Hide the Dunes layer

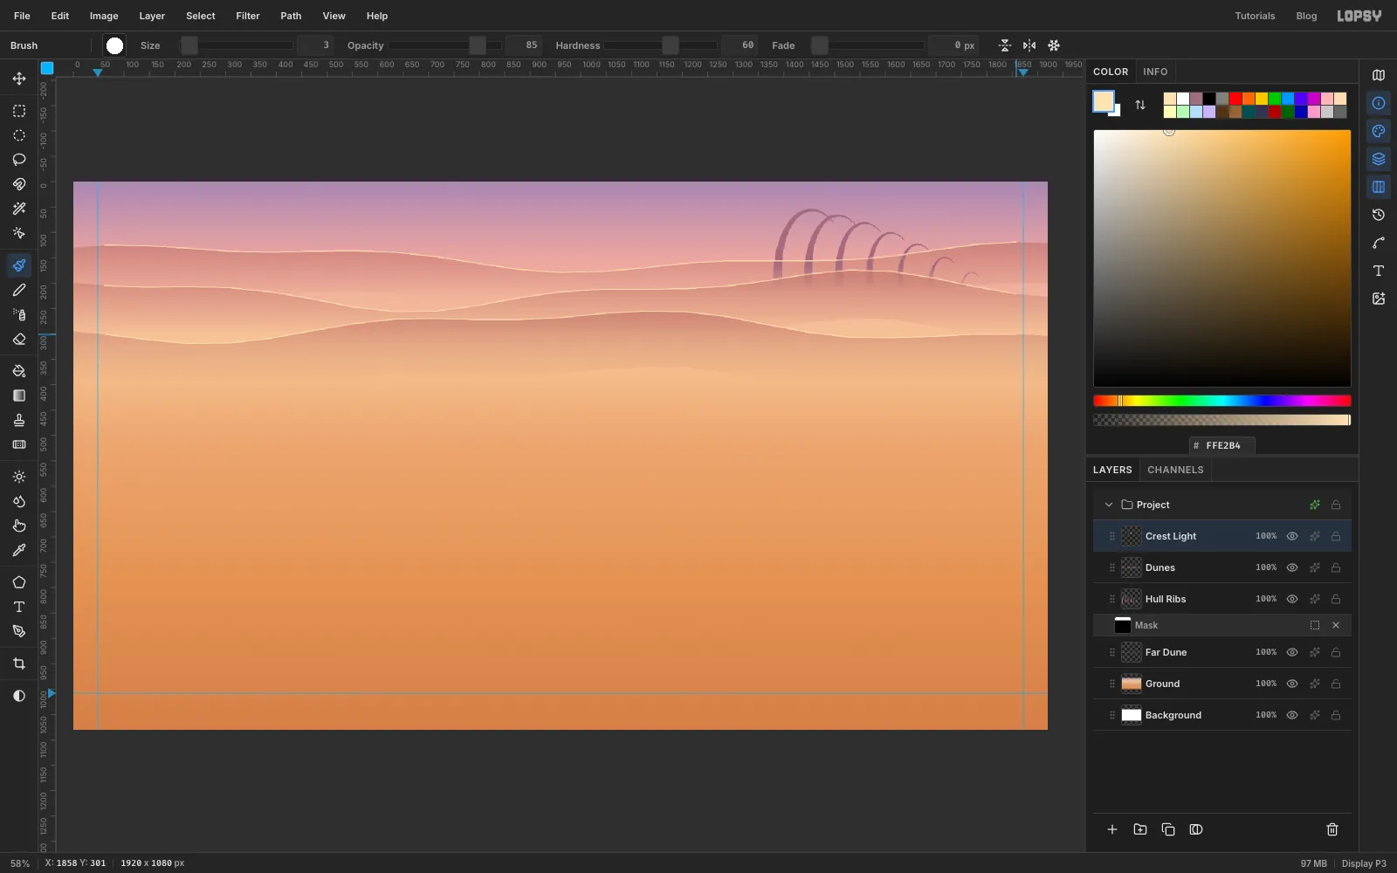pos(1292,567)
